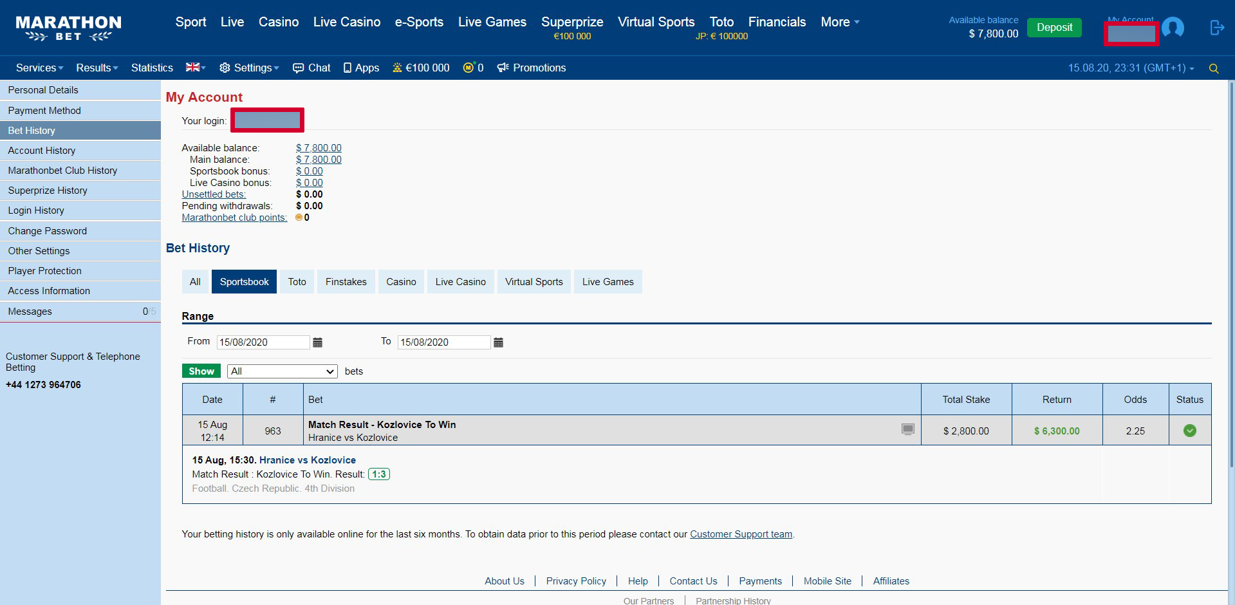This screenshot has height=605, width=1235.
Task: Click Marathonbet club points link
Action: coord(234,218)
